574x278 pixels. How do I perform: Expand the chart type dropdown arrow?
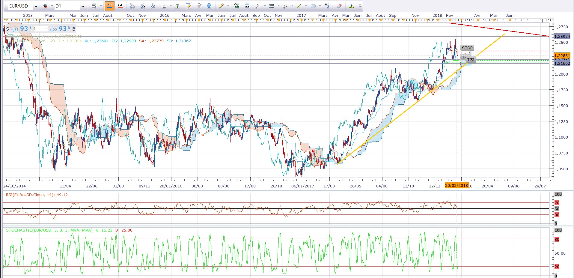tap(101, 6)
